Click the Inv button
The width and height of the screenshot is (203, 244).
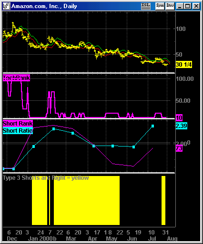170,6
